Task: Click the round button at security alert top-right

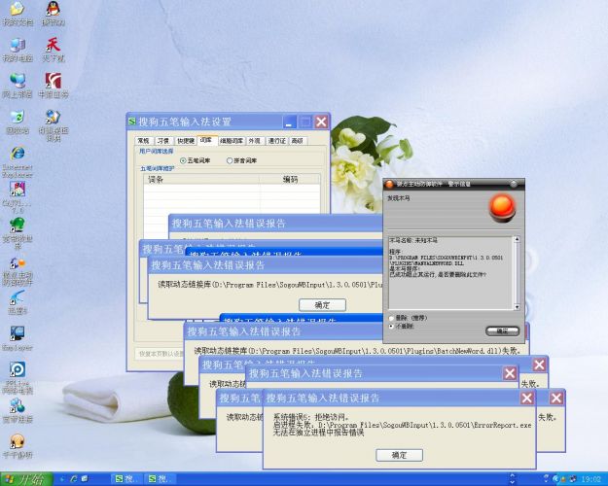Action: pyautogui.click(x=515, y=184)
